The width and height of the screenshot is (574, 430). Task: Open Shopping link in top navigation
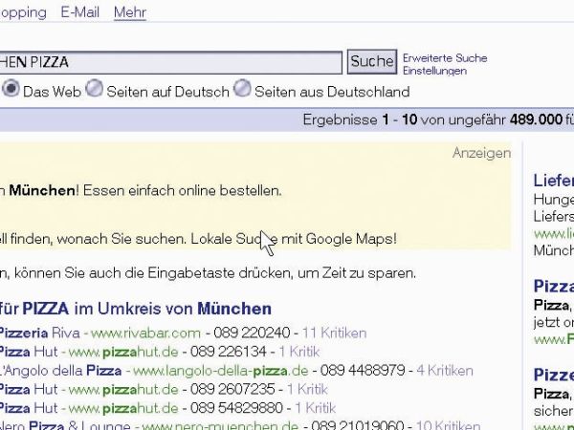(23, 12)
